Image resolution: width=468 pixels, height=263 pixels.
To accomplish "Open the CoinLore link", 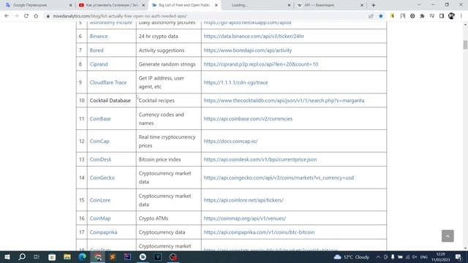I will click(x=100, y=199).
